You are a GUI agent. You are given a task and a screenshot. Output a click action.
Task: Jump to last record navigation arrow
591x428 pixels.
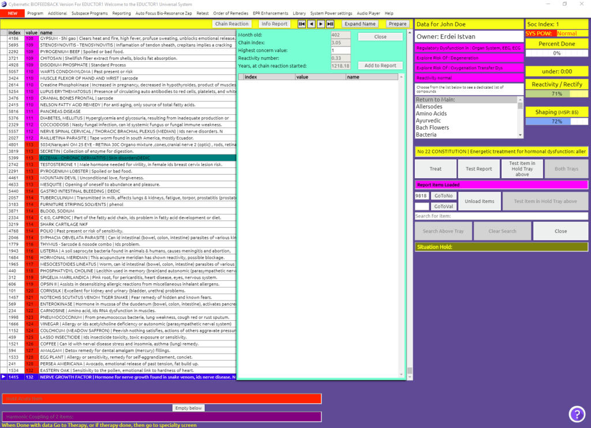[330, 24]
